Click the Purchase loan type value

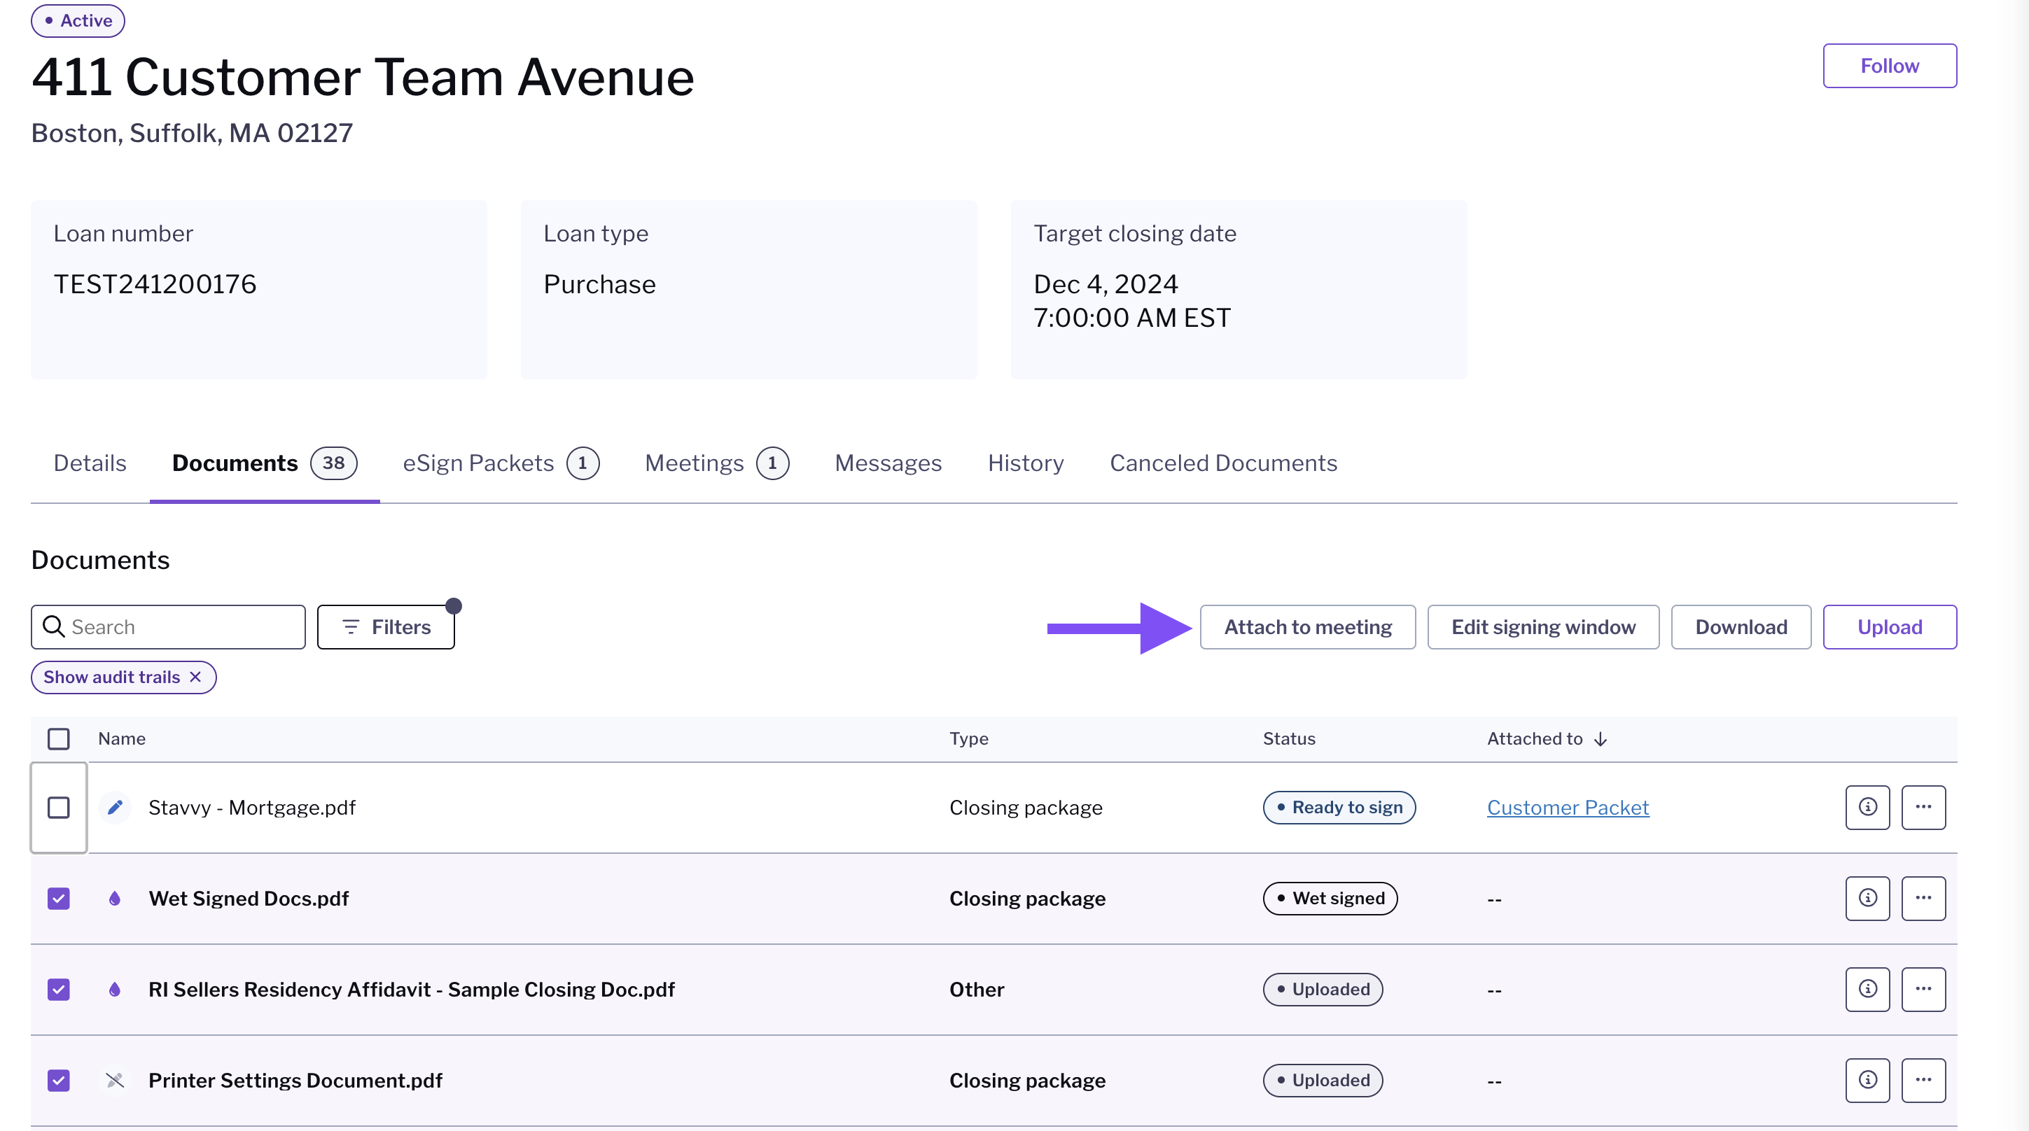click(599, 283)
